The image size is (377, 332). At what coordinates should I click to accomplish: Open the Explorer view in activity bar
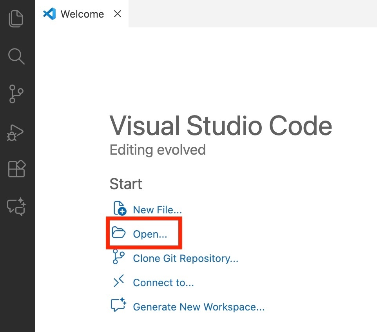click(x=16, y=19)
